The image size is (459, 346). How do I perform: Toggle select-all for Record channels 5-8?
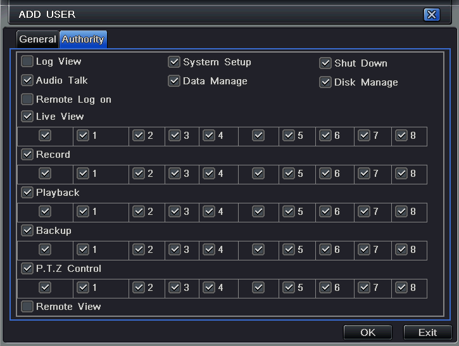[258, 174]
